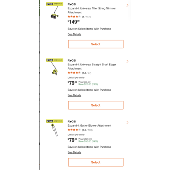Open See Details under the edger attachment
The height and width of the screenshot is (170, 170).
pyautogui.click(x=74, y=95)
